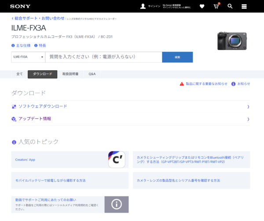Viewport: 264px width, 221px height.
Task: Click the gray info circle thumbnail
Action: 117,204
